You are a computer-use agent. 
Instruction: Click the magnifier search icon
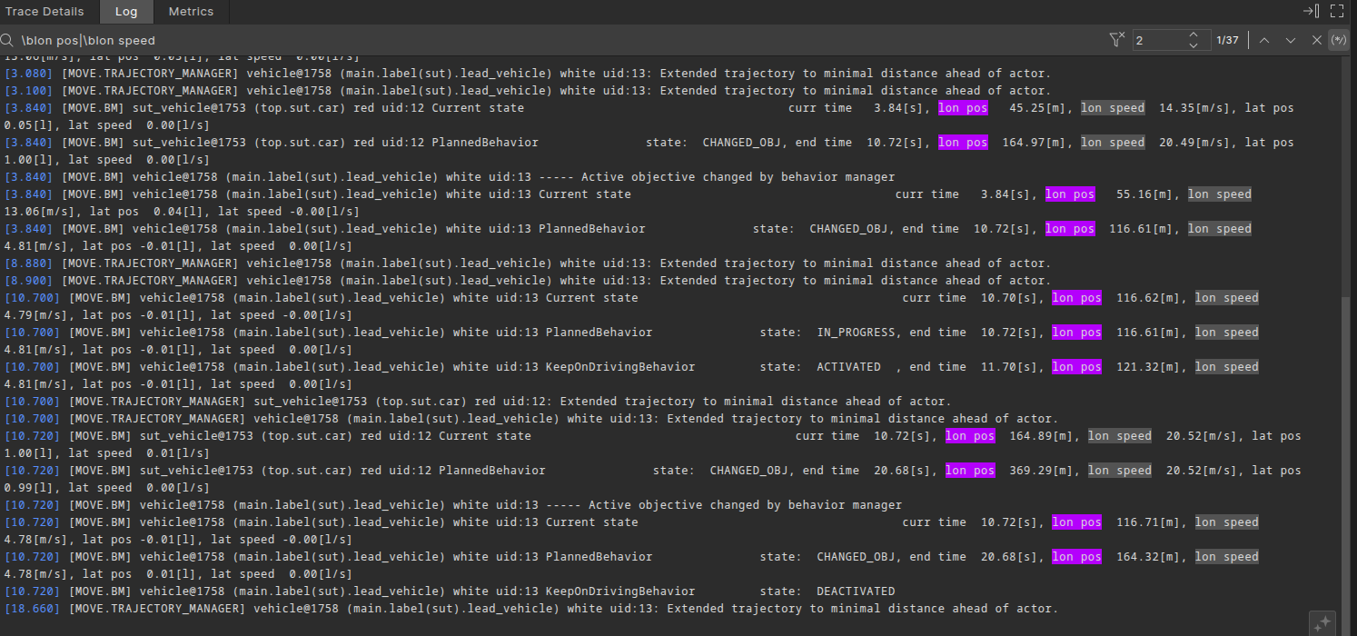(8, 40)
